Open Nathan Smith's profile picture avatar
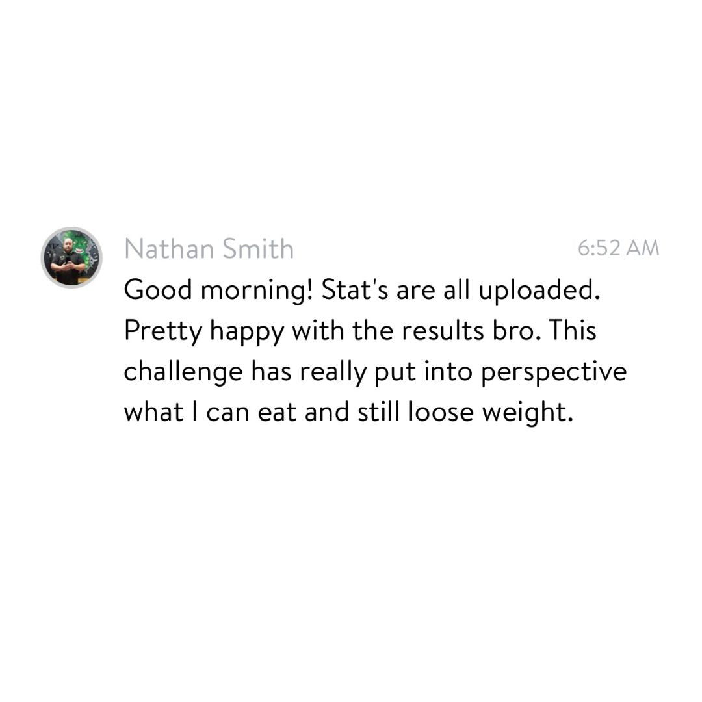This screenshot has height=702, width=702. (71, 258)
